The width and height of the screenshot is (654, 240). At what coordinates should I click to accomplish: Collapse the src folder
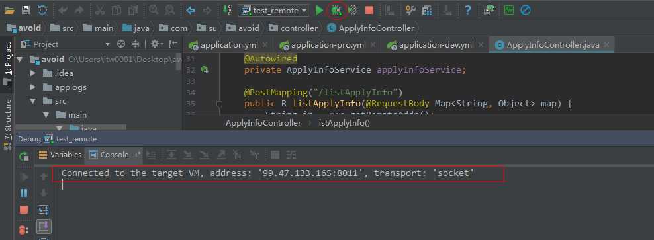(x=33, y=101)
